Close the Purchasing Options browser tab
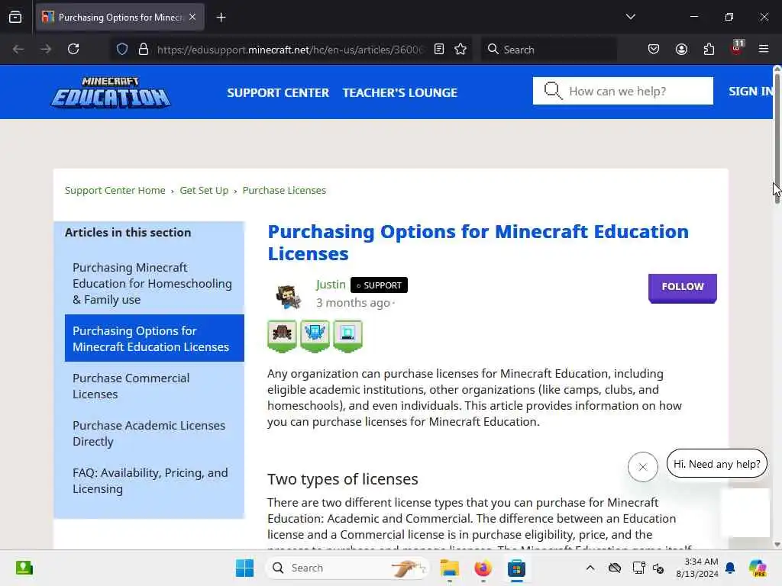This screenshot has height=586, width=782. click(x=192, y=17)
